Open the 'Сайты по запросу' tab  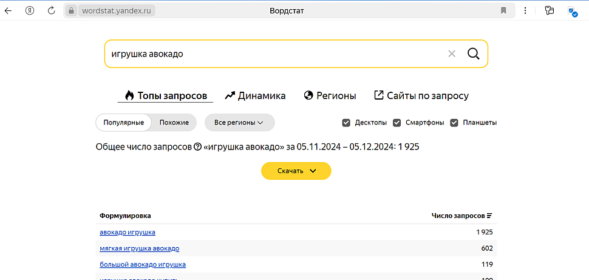tap(421, 96)
